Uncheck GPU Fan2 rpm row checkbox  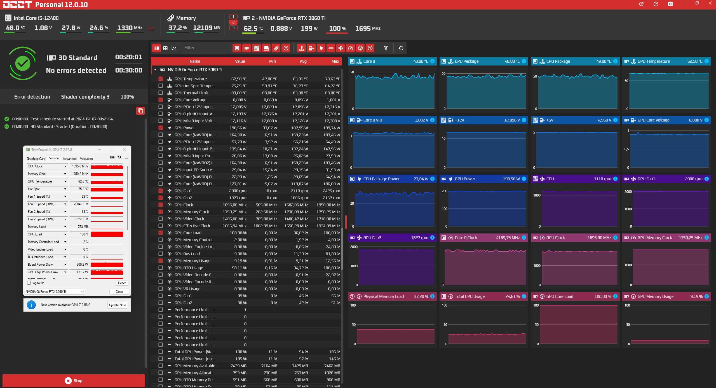(161, 198)
